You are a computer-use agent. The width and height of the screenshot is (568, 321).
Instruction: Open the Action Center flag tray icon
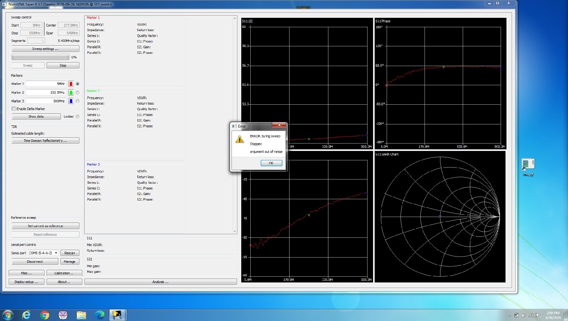click(538, 315)
